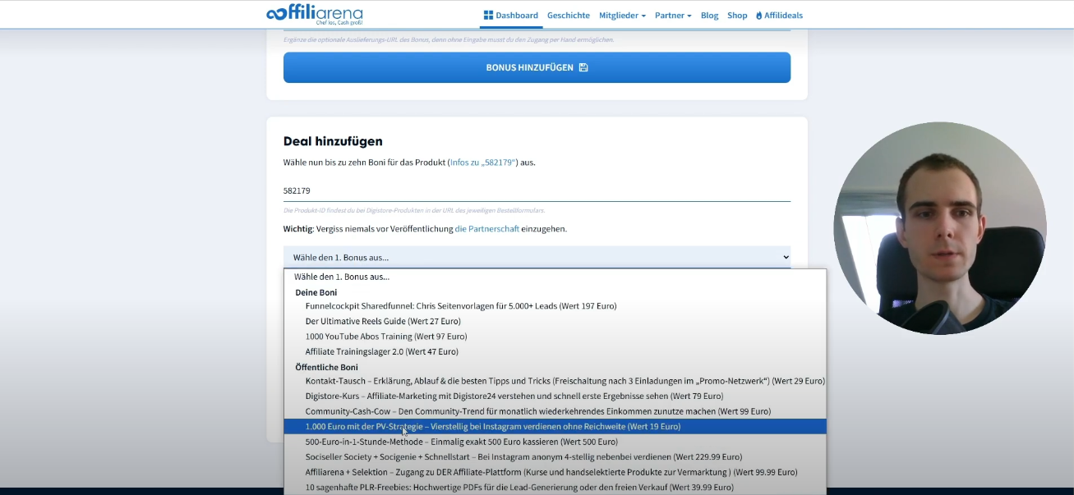Open the Dashboard menu item
This screenshot has width=1074, height=495.
click(510, 16)
